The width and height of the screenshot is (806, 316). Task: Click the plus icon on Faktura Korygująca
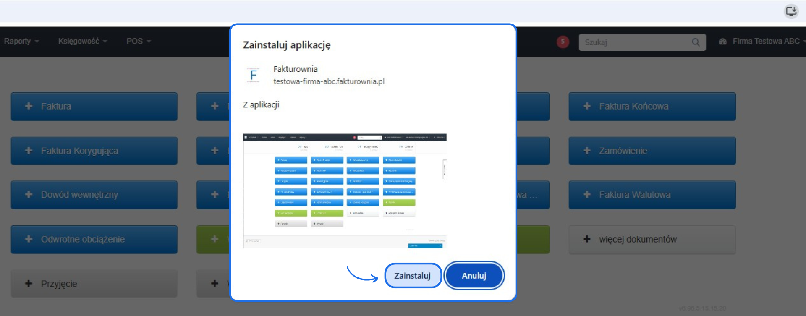click(29, 150)
